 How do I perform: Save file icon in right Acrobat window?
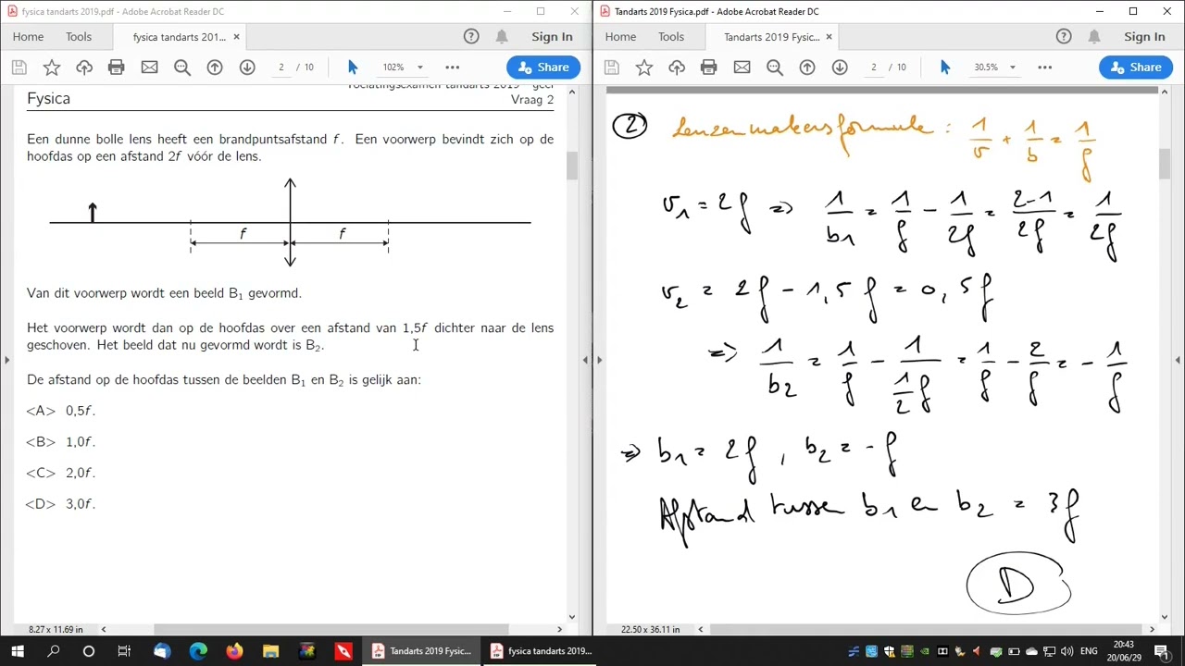611,68
